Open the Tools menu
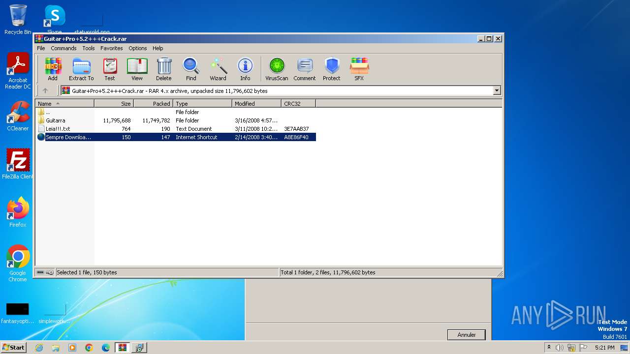 [x=89, y=48]
